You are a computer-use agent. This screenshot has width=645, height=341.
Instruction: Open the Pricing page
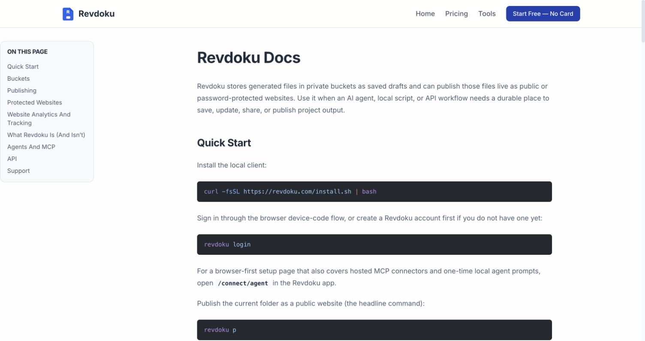[x=456, y=14]
